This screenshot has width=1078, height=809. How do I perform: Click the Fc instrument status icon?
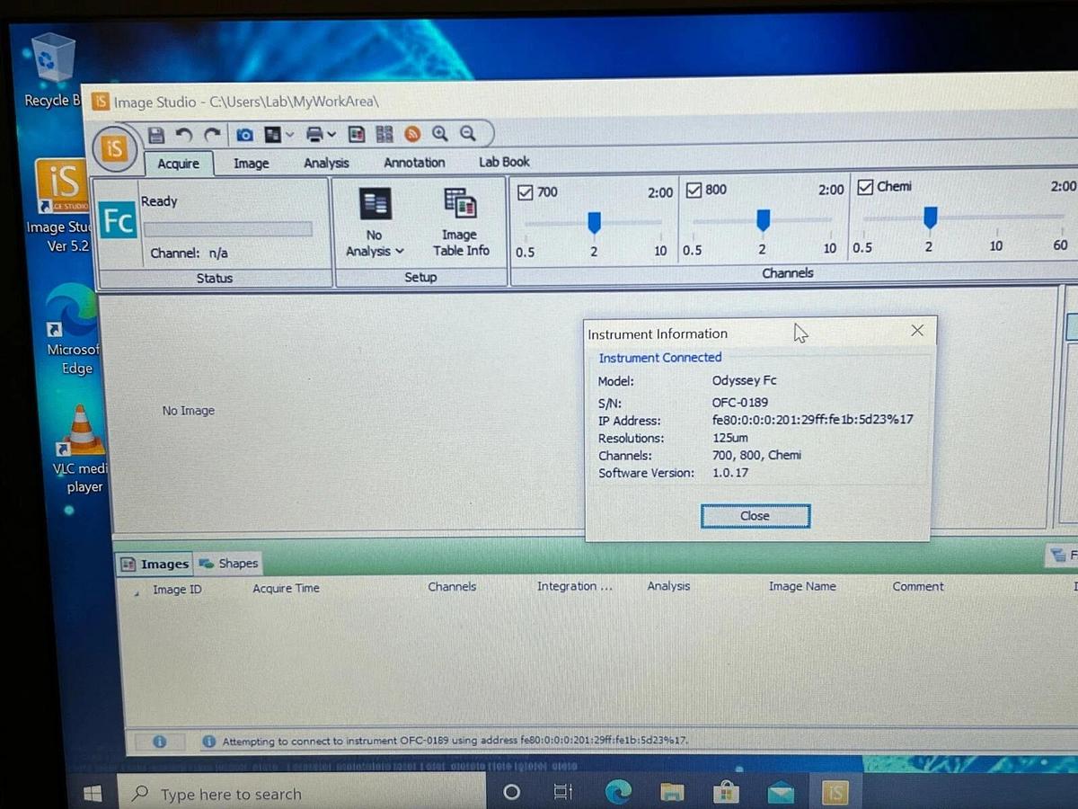[118, 221]
